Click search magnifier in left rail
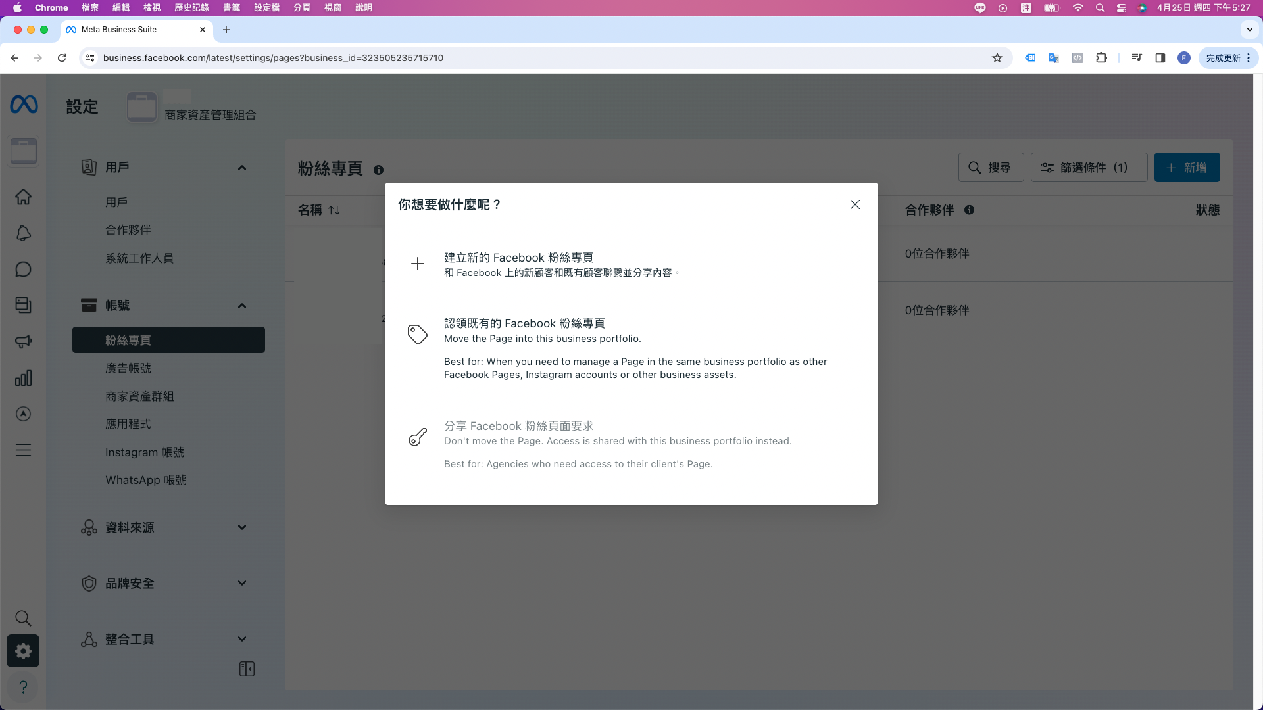The image size is (1263, 710). pos(23,618)
